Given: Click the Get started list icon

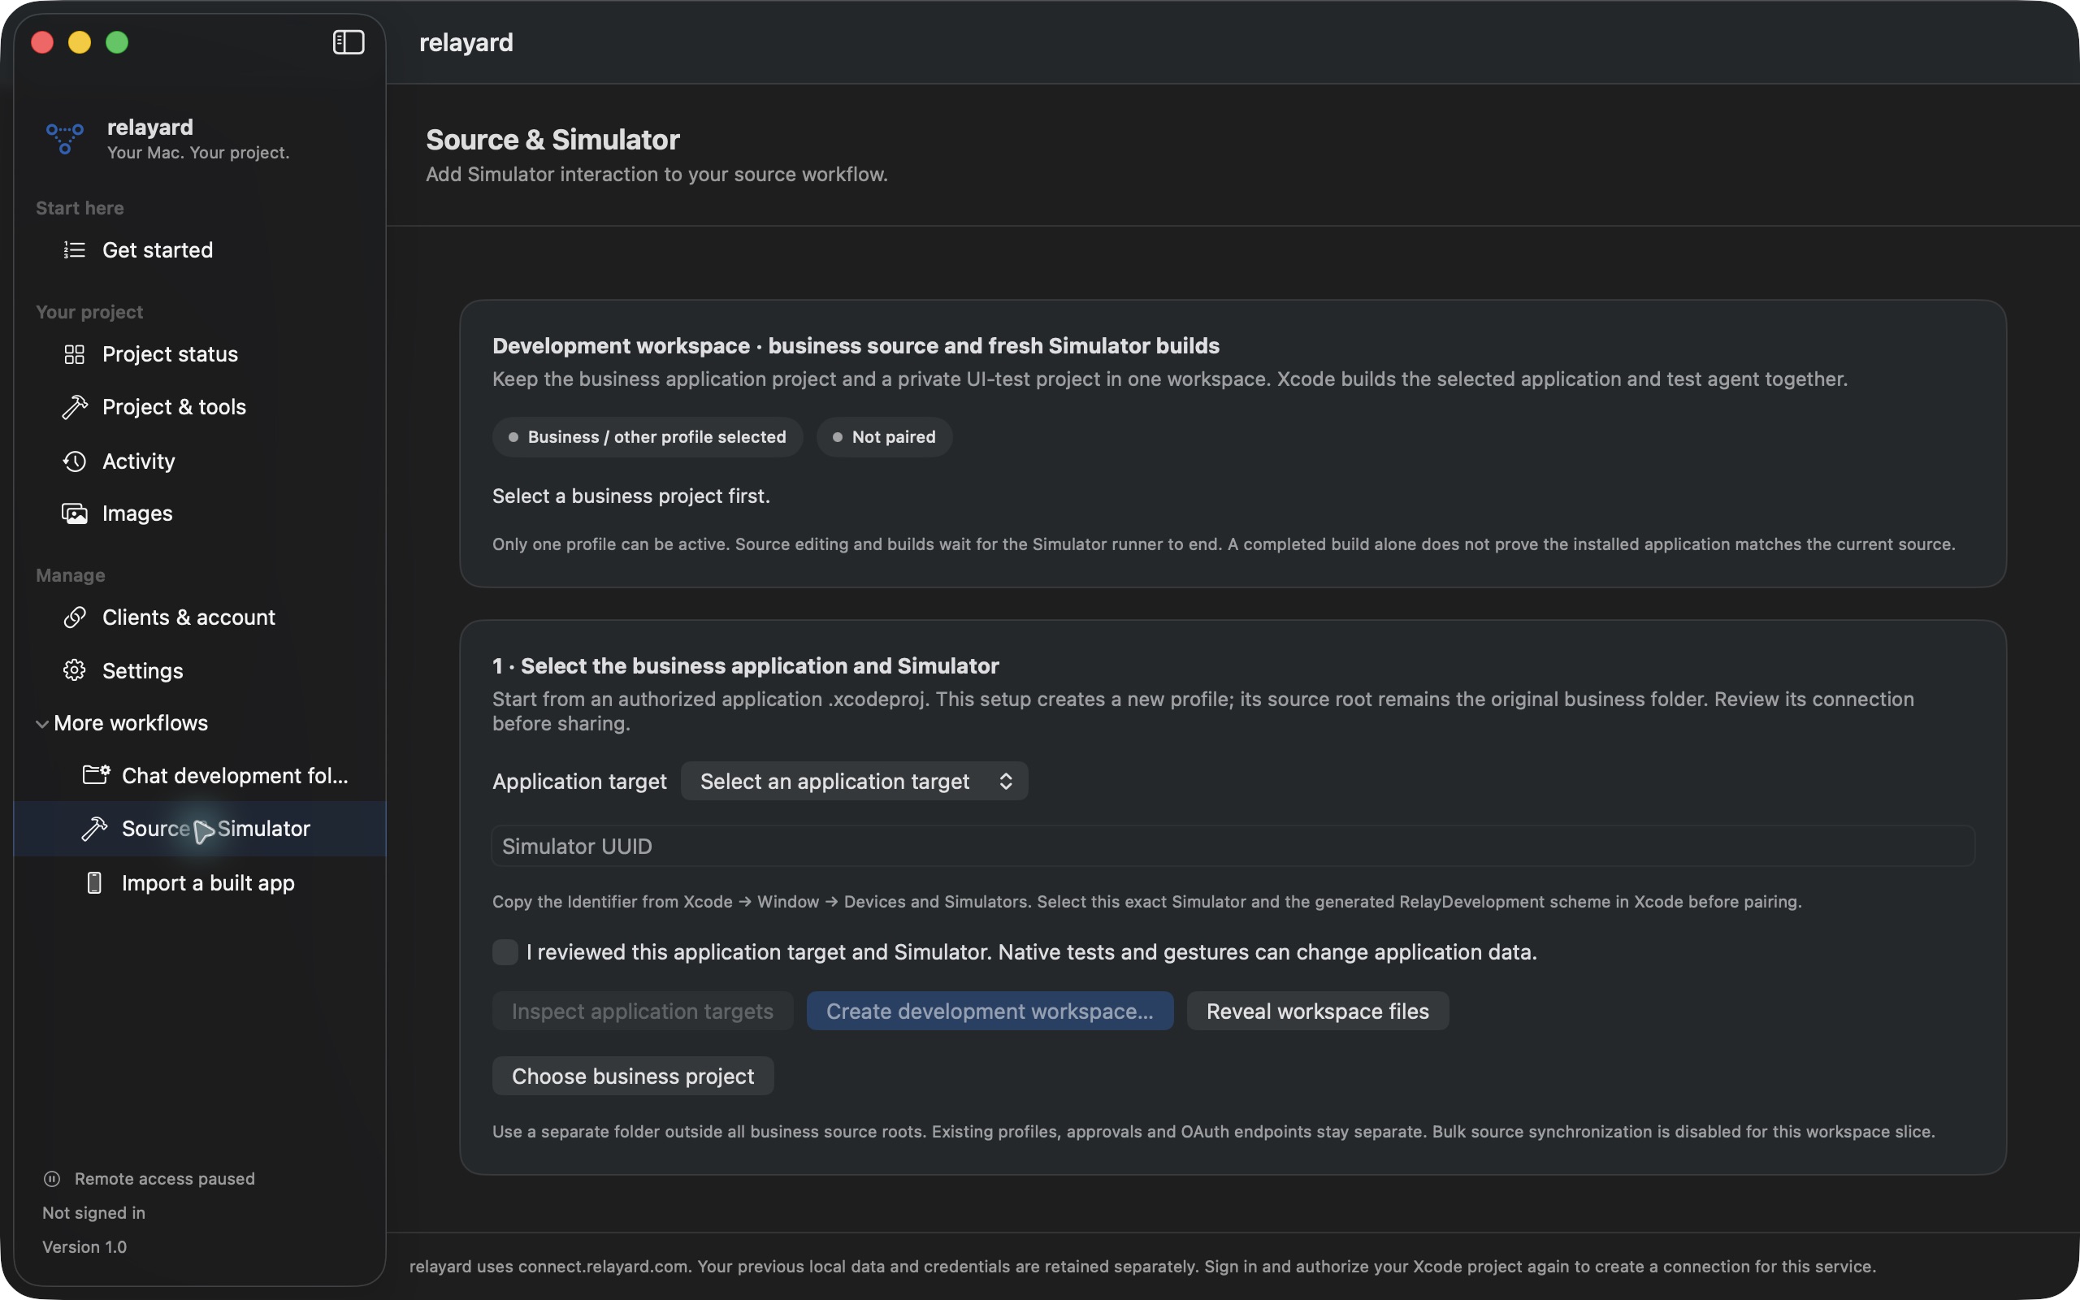Looking at the screenshot, I should pyautogui.click(x=75, y=250).
